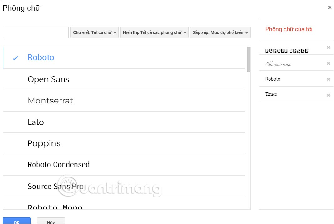
Task: Open the Sắp xếp sort dropdown
Action: pos(220,33)
